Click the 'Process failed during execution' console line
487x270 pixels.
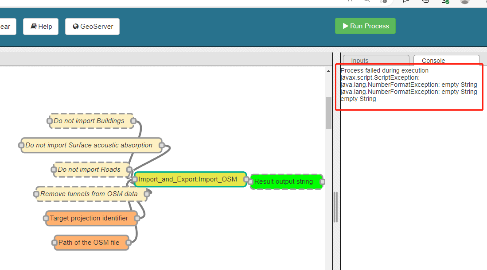point(385,70)
